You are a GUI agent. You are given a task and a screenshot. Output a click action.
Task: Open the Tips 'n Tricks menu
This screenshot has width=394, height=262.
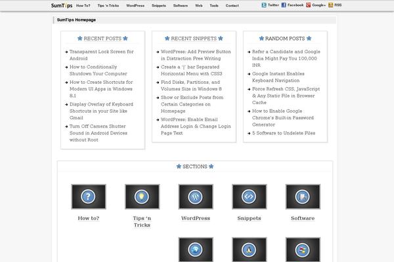(108, 5)
